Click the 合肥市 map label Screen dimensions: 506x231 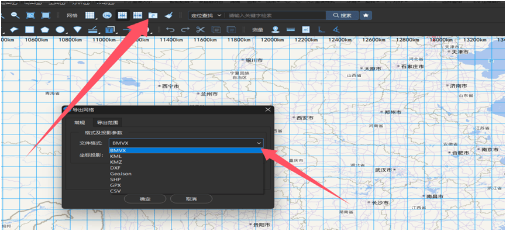[460, 153]
